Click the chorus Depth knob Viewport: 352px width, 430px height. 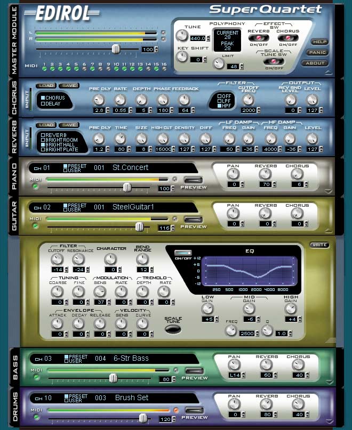click(141, 100)
